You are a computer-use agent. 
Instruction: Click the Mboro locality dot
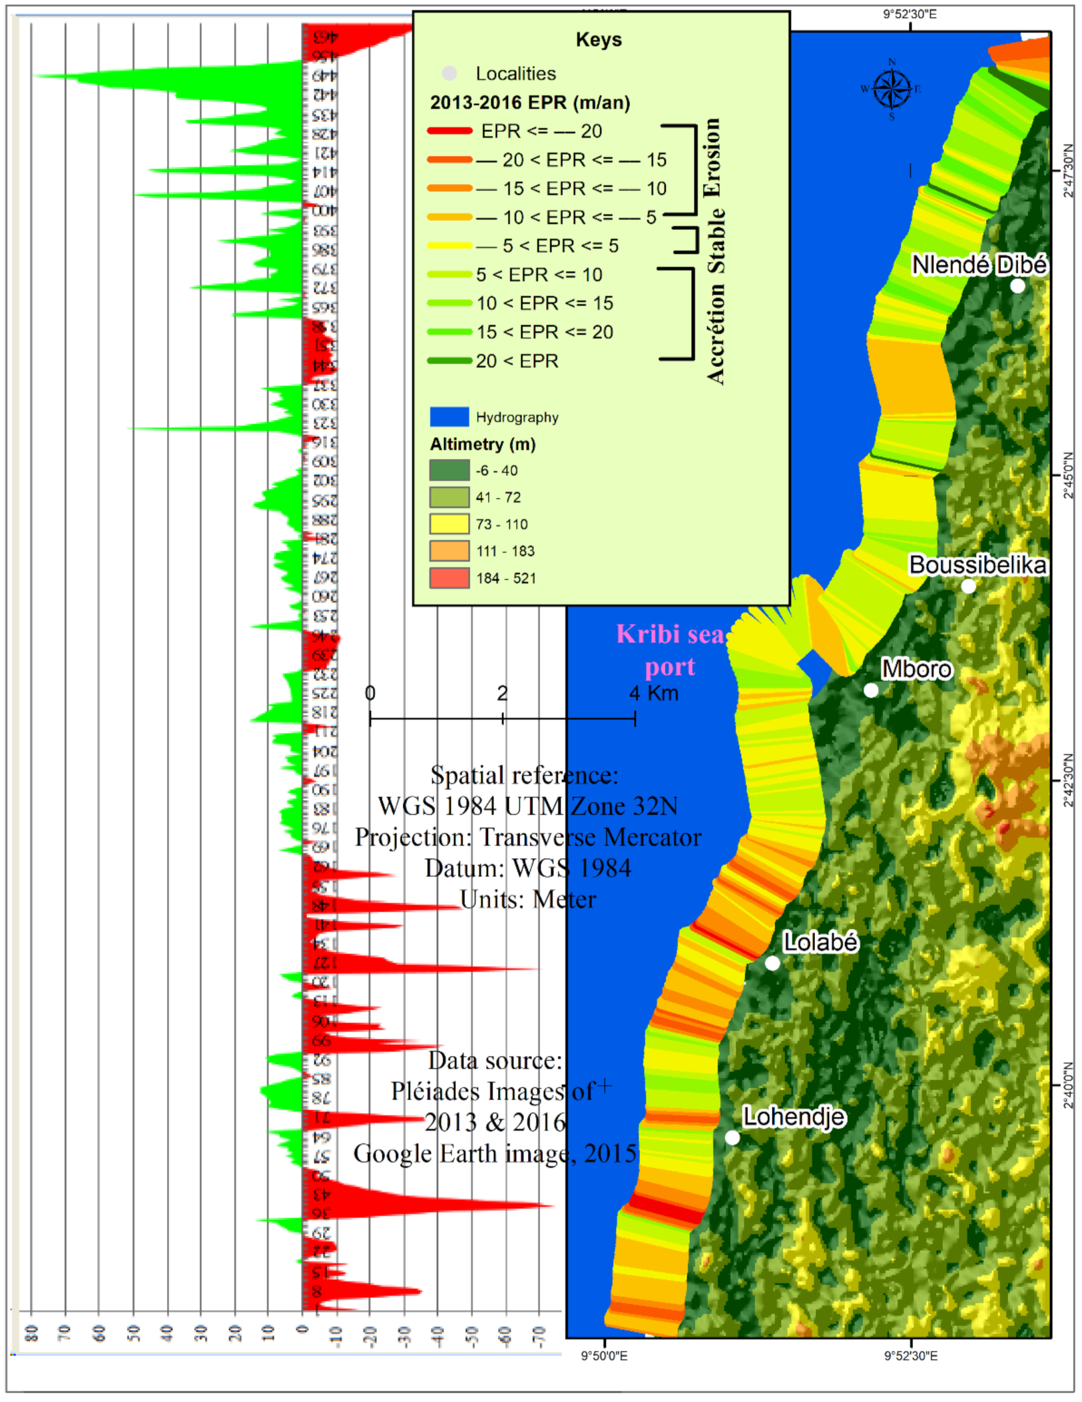pos(870,691)
